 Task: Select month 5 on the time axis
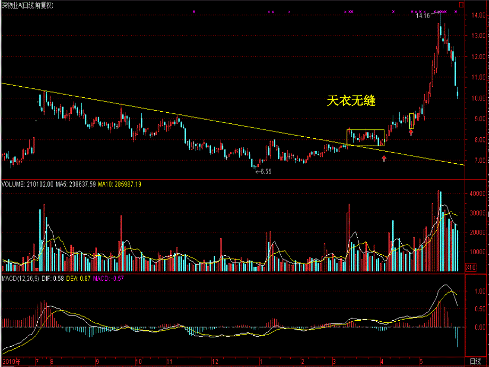(421, 362)
